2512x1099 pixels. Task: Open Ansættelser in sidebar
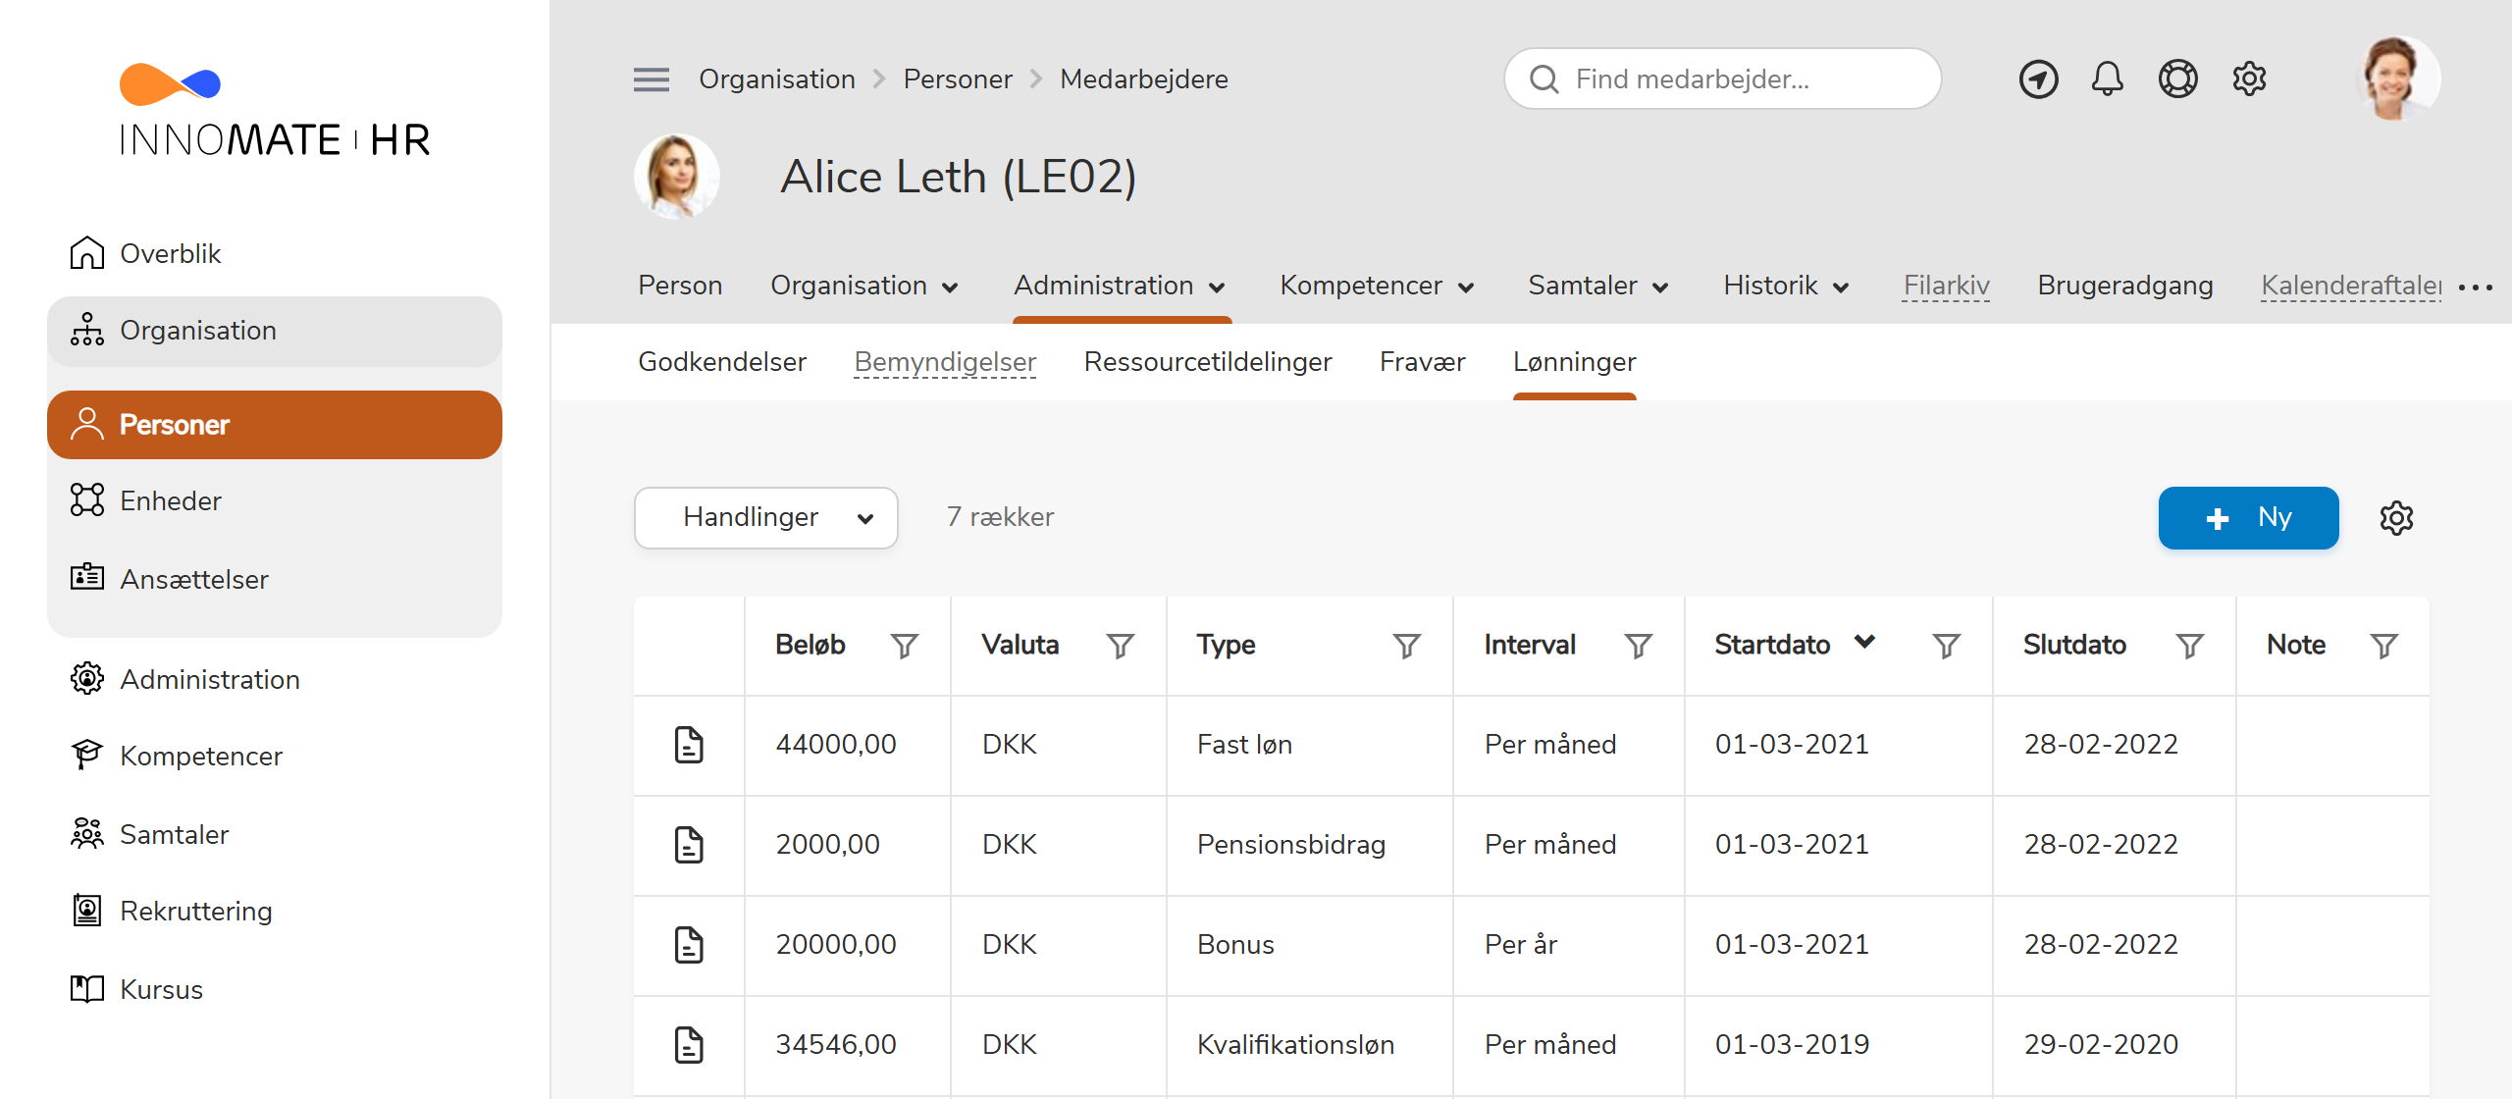(x=275, y=579)
